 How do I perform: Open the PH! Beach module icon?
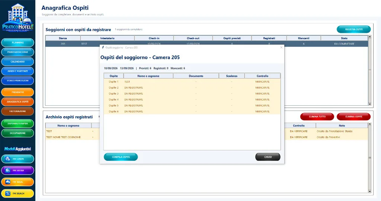(8, 194)
